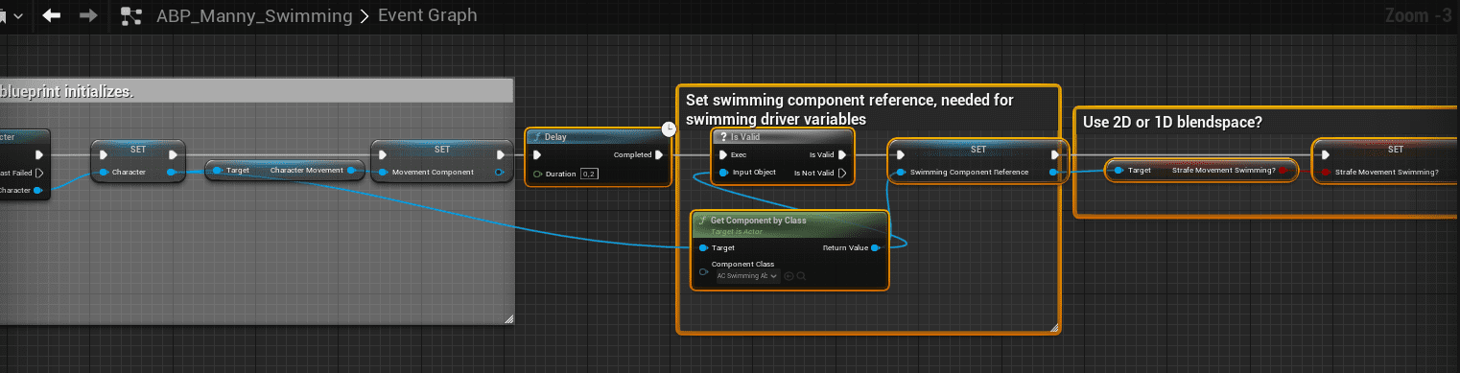Click the exec input pin of the Delay node

(x=537, y=154)
